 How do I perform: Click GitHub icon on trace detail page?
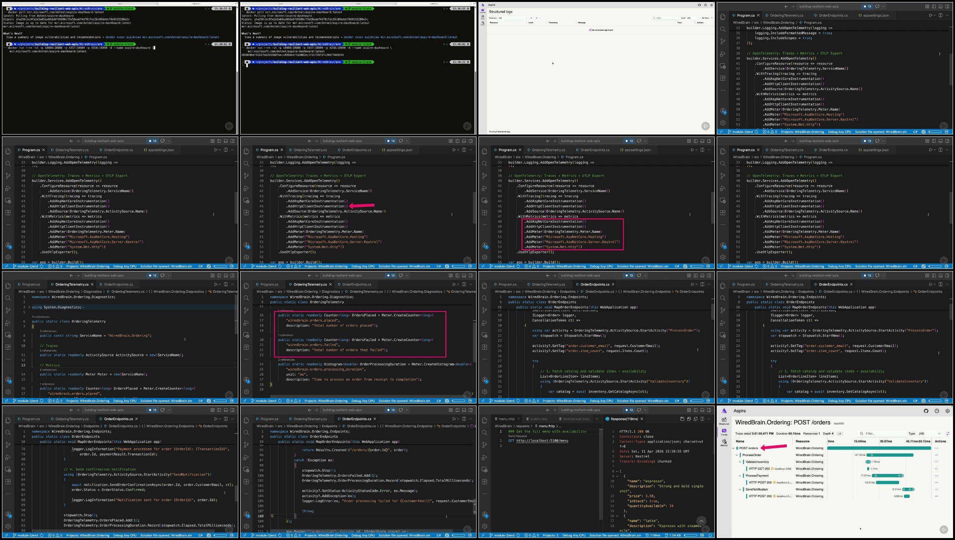926,411
